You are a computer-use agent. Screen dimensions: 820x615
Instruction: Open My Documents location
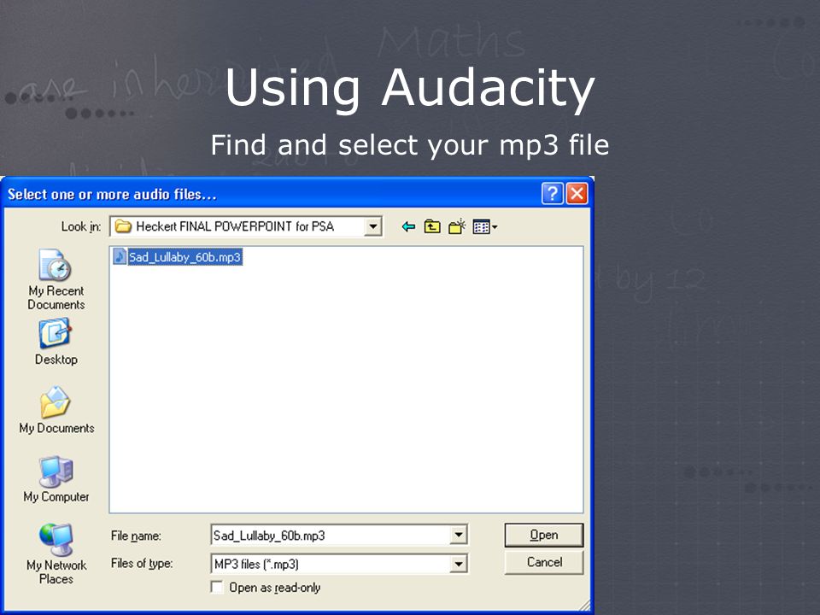56,411
